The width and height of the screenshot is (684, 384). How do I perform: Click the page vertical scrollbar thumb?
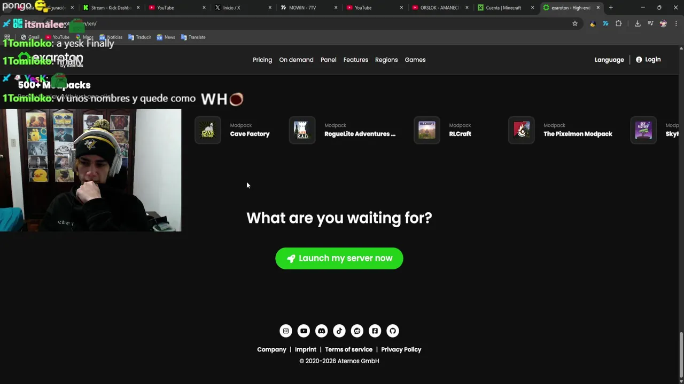click(x=681, y=355)
